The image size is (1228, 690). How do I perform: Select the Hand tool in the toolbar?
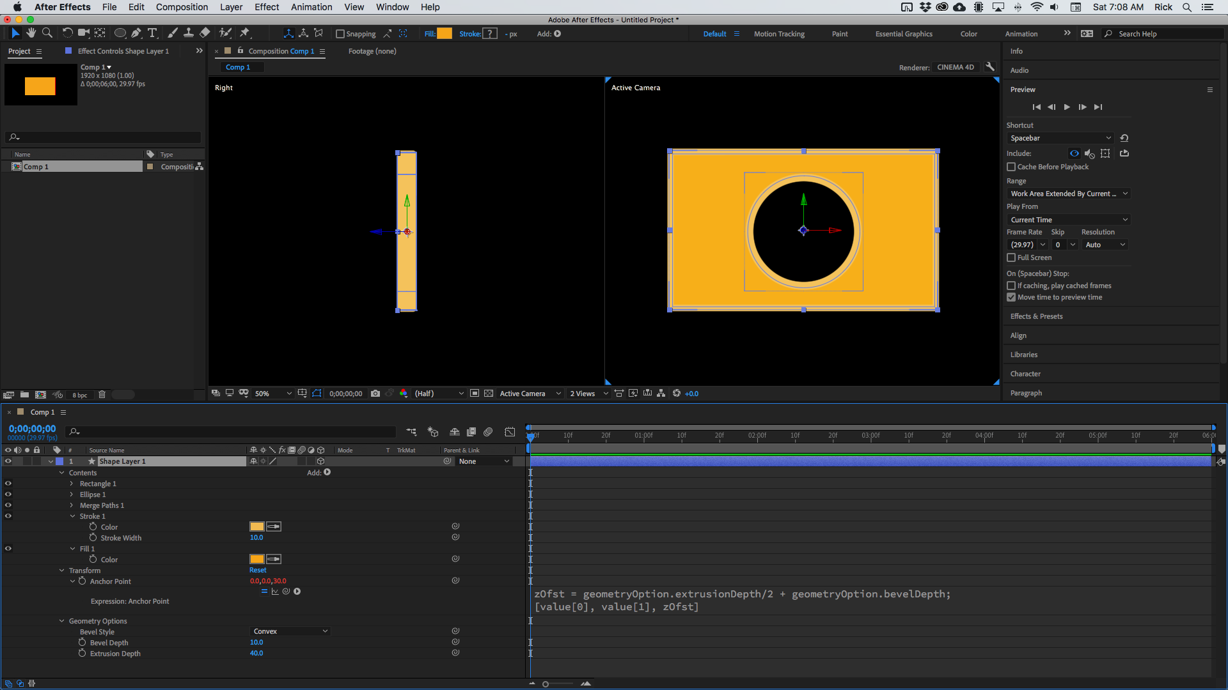(x=31, y=33)
